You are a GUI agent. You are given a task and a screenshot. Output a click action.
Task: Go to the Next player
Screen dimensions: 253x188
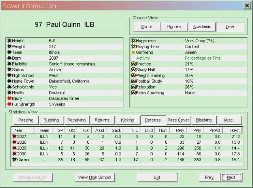pyautogui.click(x=232, y=177)
